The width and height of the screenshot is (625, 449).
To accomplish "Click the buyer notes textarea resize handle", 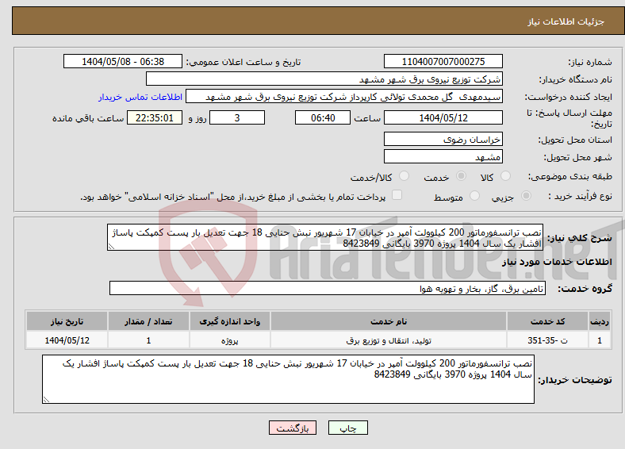I will tap(46, 400).
